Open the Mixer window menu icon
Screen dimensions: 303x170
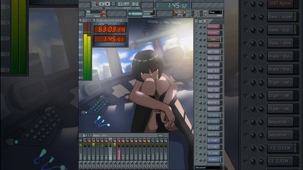tap(80, 136)
